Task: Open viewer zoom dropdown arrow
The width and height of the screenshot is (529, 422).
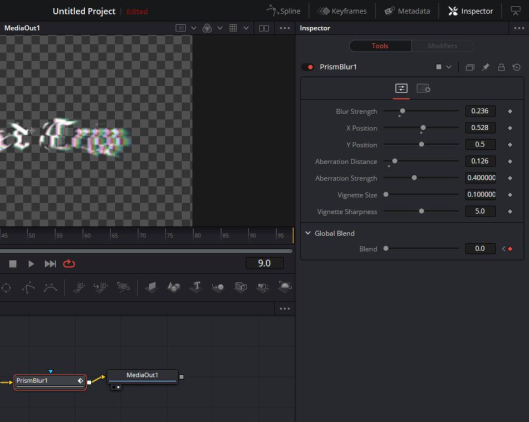Action: (193, 28)
